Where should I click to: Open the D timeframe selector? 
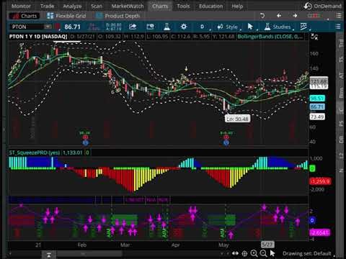[202, 27]
